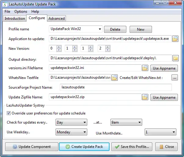Select the Configure tab
The width and height of the screenshot is (184, 157).
37,18
